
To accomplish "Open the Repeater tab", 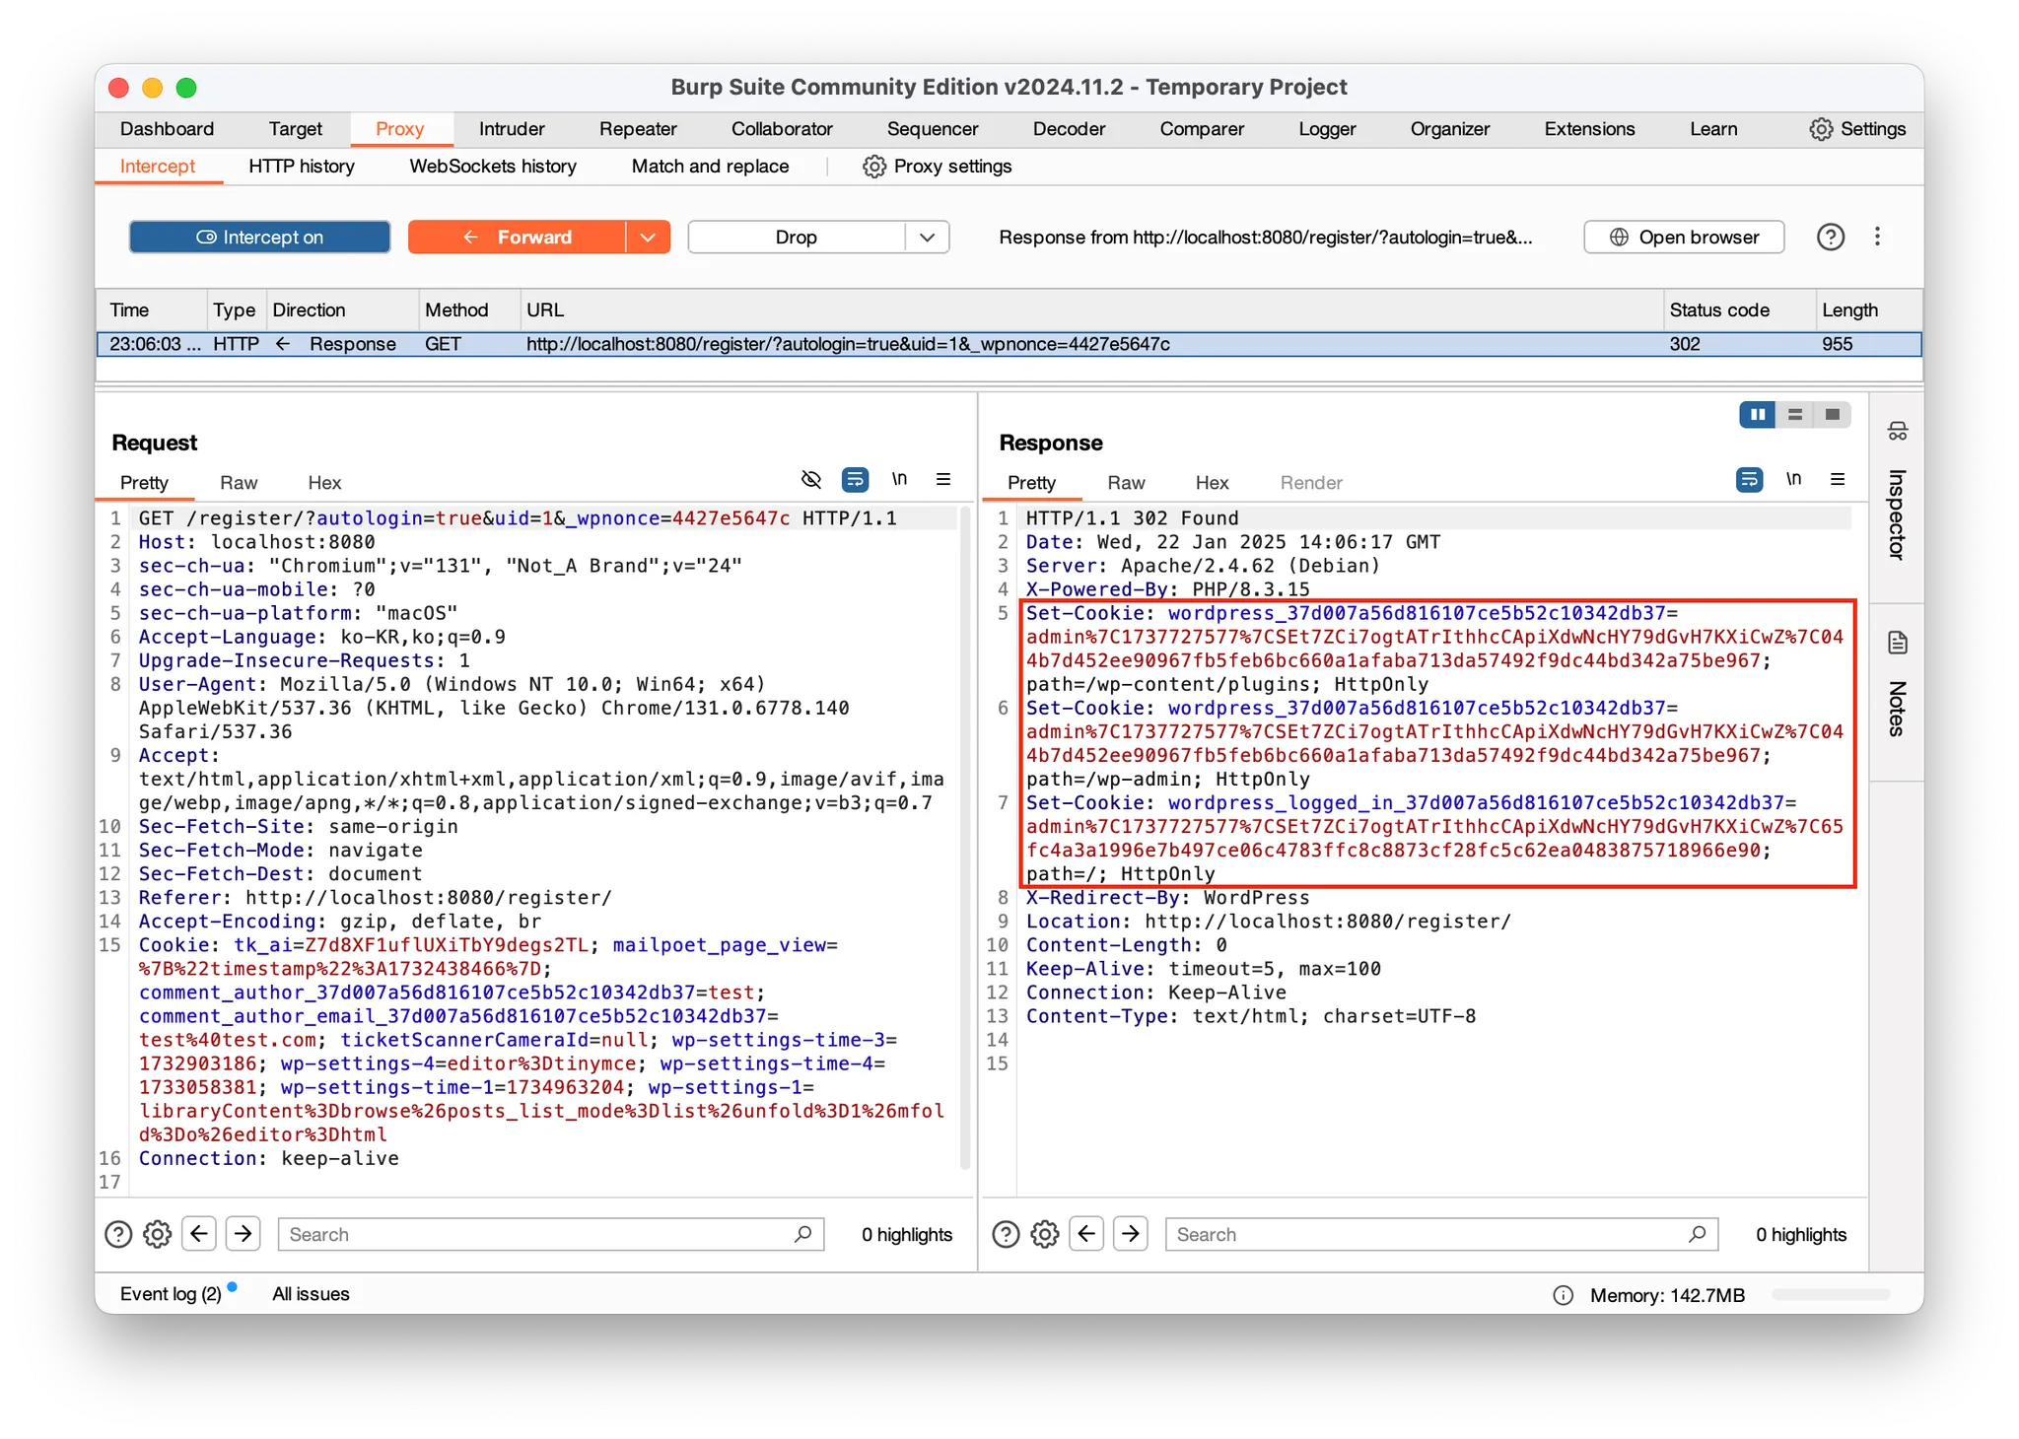I will point(638,129).
